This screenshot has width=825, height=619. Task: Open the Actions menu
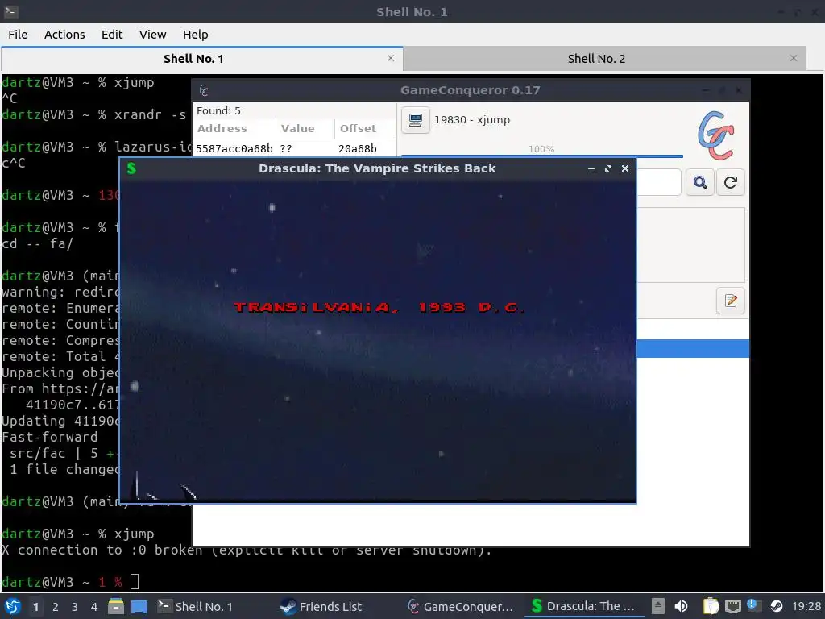[64, 34]
